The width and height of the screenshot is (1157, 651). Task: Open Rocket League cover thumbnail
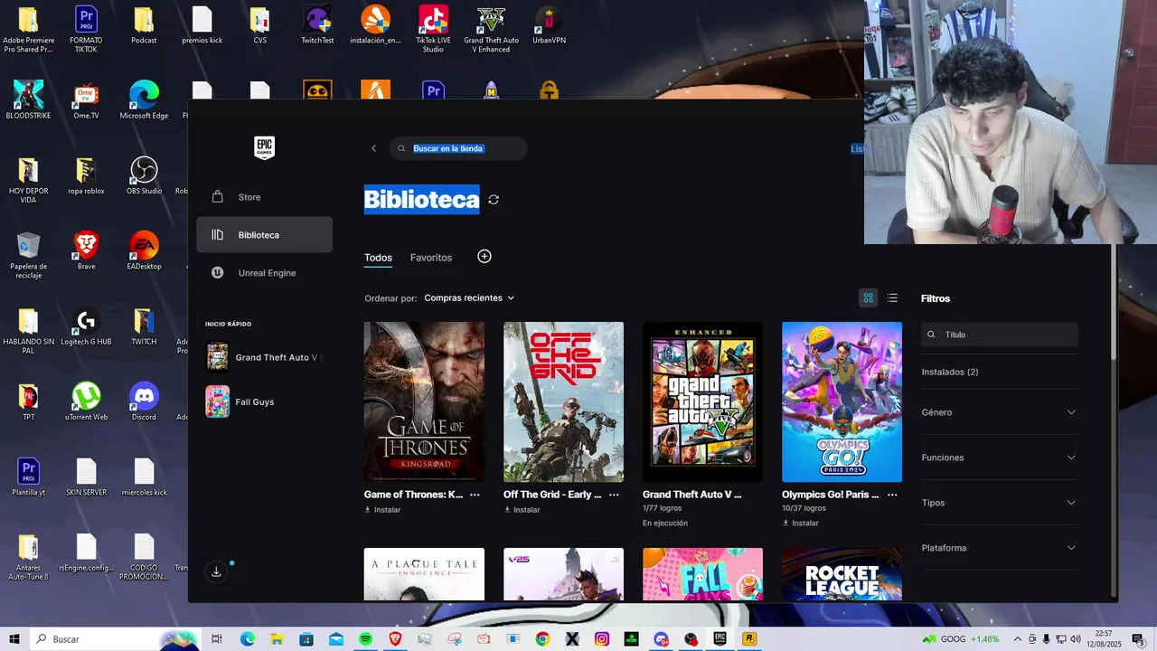(842, 574)
